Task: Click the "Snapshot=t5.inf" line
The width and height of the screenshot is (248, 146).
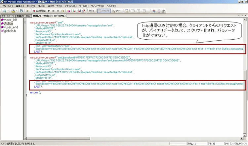Action: tap(45, 75)
